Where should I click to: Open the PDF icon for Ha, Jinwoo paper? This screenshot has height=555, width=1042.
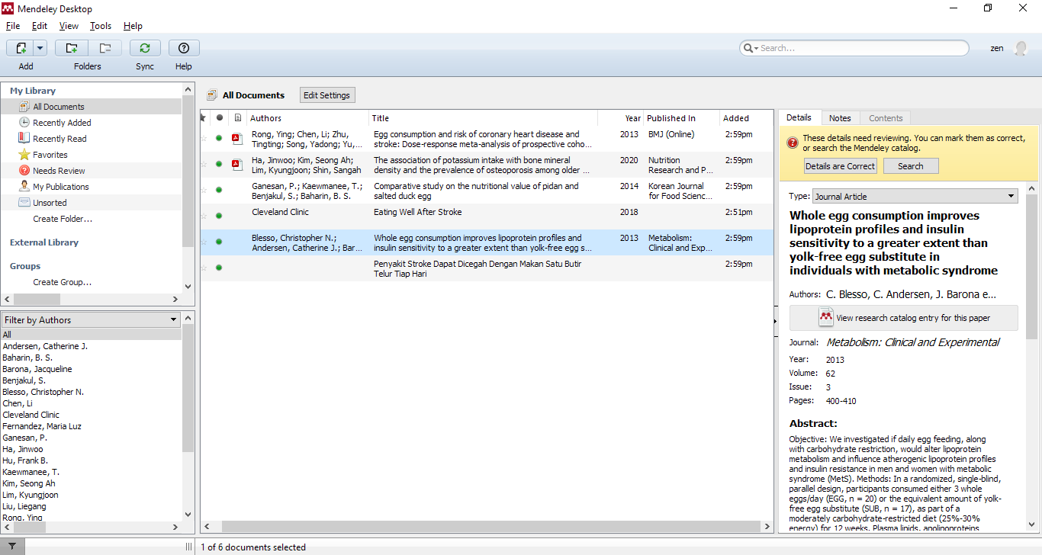(x=237, y=165)
